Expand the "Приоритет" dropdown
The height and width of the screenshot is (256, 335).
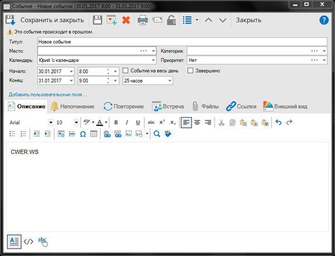[x=324, y=60]
